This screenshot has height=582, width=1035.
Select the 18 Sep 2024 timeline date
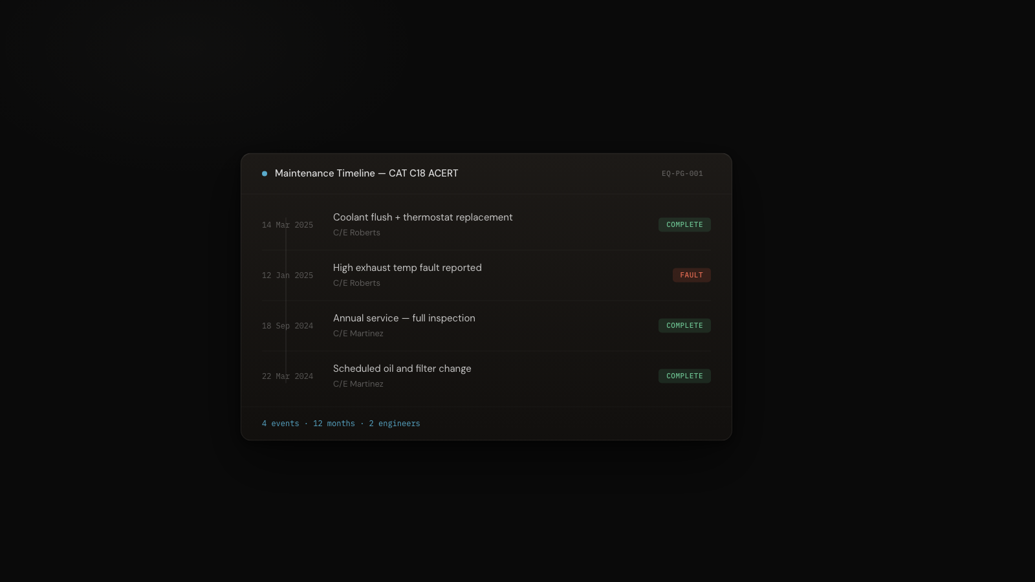pos(287,326)
